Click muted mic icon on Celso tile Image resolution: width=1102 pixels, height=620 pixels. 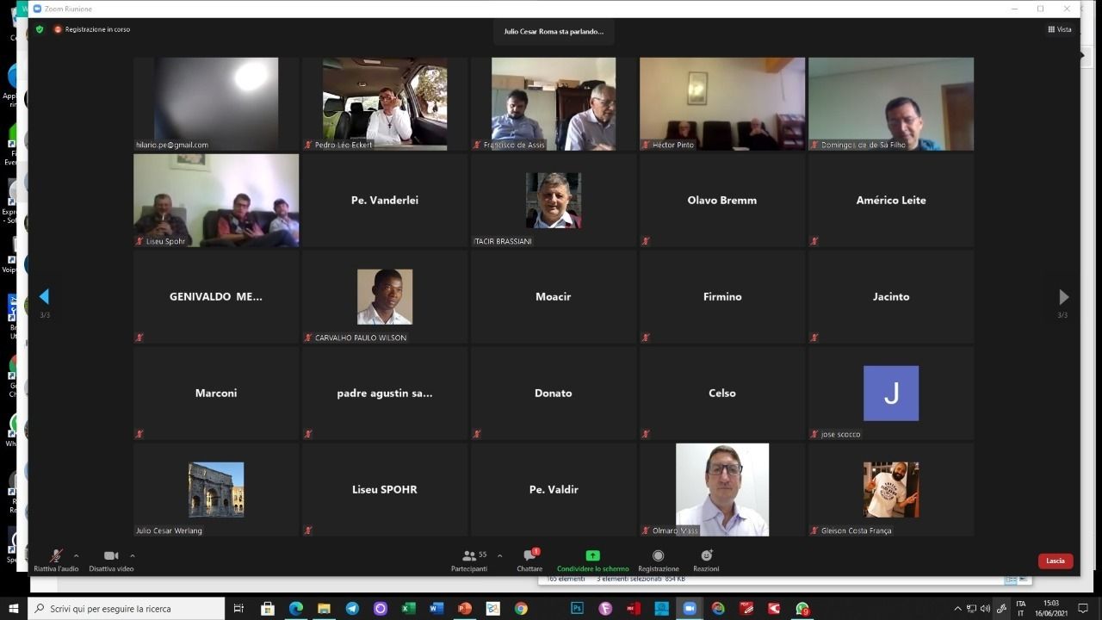click(x=646, y=434)
